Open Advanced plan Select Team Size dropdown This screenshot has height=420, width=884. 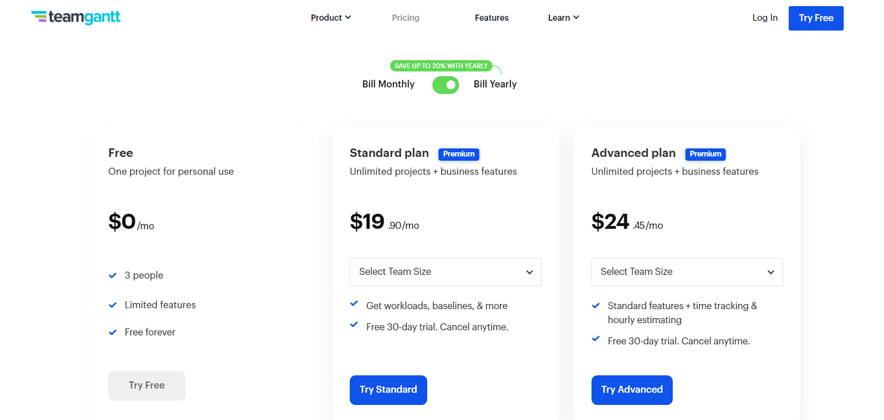point(687,272)
